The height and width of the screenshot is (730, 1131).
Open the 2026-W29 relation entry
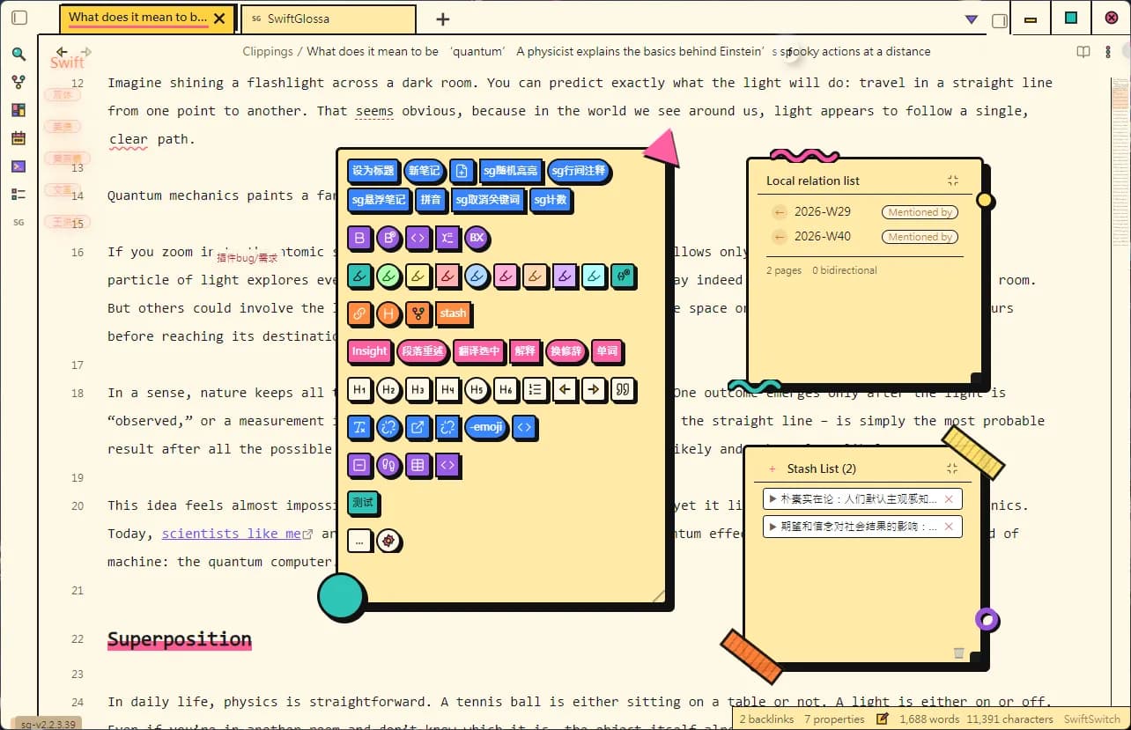[823, 211]
